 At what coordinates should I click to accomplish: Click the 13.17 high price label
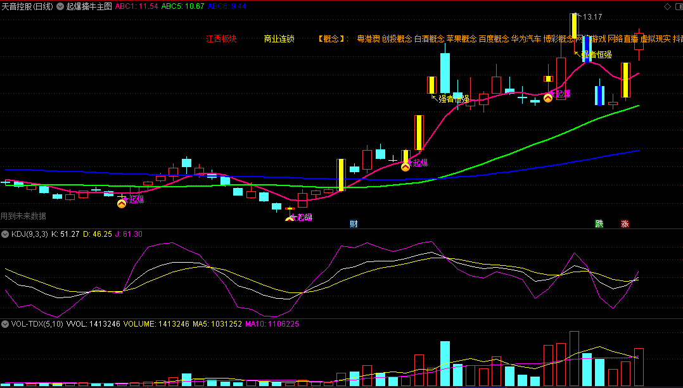592,17
